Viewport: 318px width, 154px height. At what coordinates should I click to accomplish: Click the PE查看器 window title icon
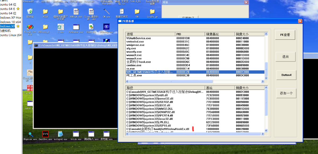tap(120, 21)
